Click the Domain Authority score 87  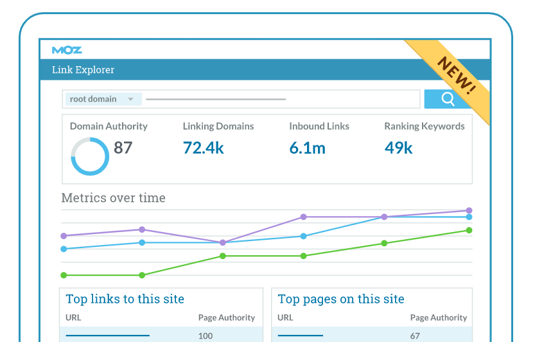123,148
